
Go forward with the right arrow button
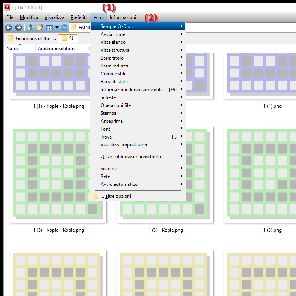point(18,28)
